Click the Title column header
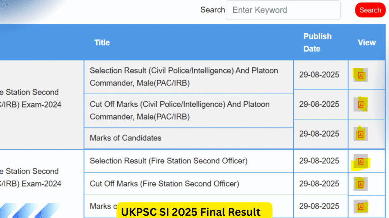 pyautogui.click(x=102, y=42)
